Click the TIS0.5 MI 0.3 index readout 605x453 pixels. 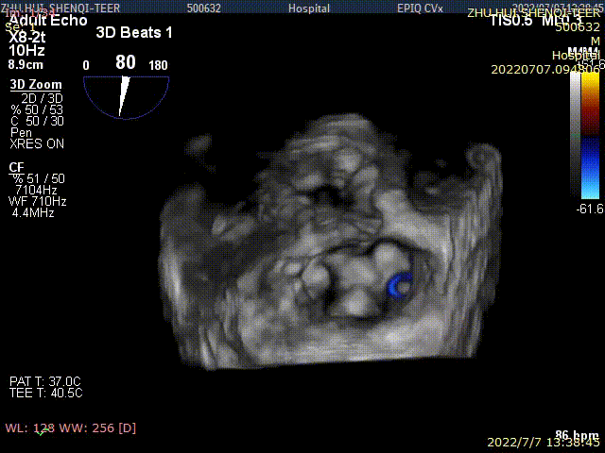point(535,21)
